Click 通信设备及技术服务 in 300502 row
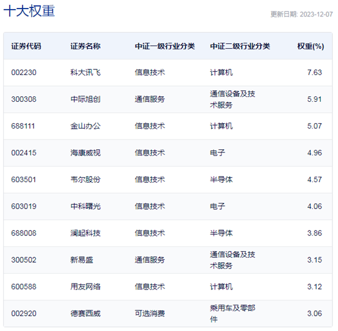This screenshot has width=338, height=331. 232,260
